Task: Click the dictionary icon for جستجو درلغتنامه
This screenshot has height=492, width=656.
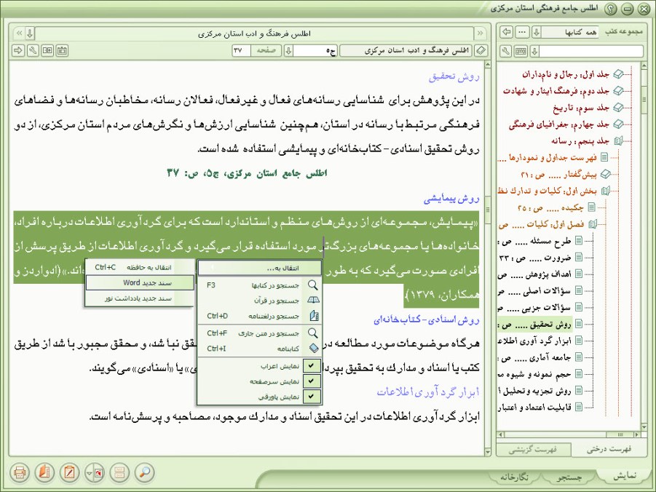Action: point(313,316)
